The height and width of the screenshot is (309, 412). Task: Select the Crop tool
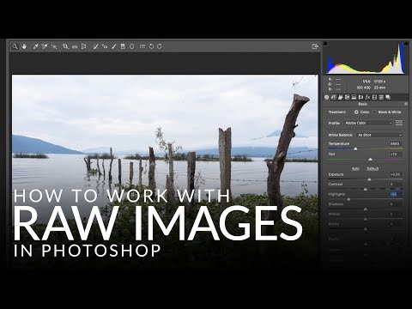[65, 46]
